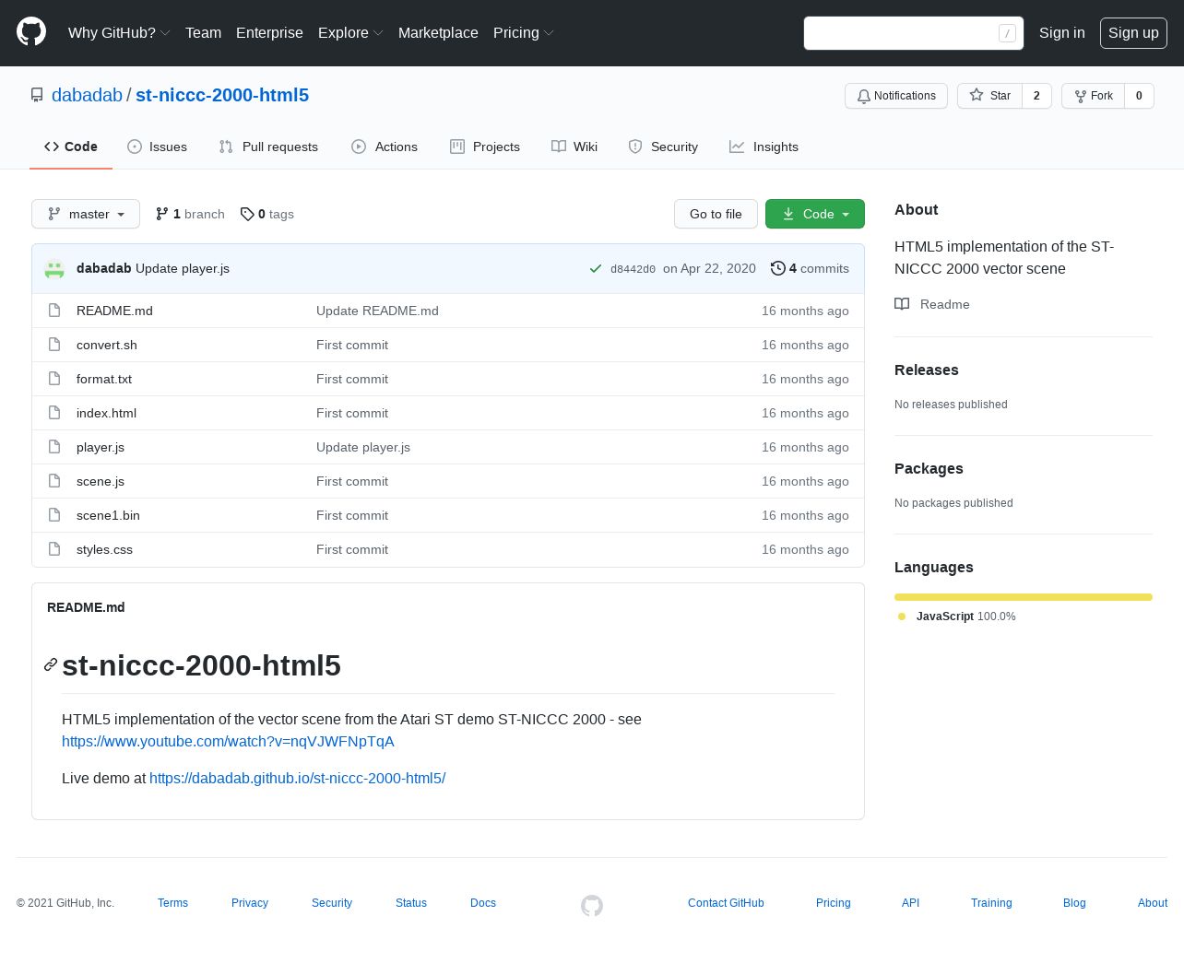Click the Packages heading link
1184x963 pixels.
(929, 468)
